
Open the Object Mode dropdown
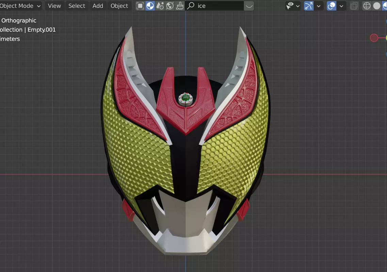[20, 6]
